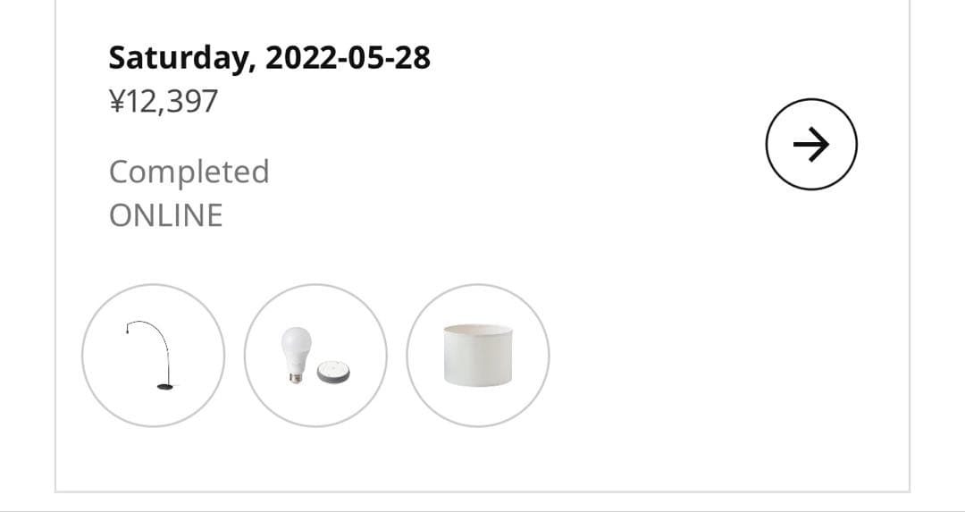Click the Completed order status

pyautogui.click(x=189, y=172)
